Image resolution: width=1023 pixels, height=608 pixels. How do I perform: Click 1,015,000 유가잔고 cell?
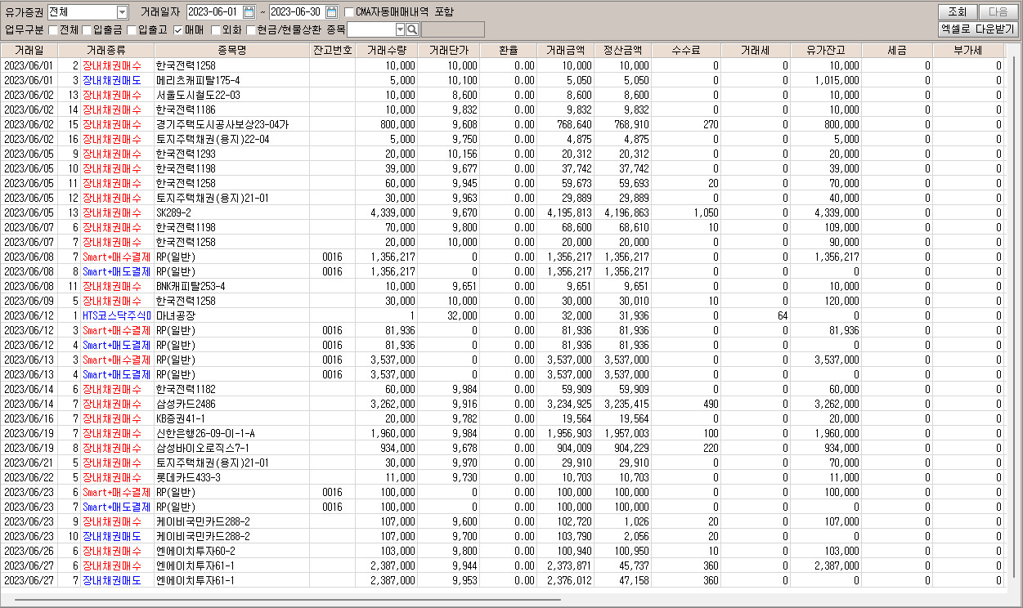(837, 81)
